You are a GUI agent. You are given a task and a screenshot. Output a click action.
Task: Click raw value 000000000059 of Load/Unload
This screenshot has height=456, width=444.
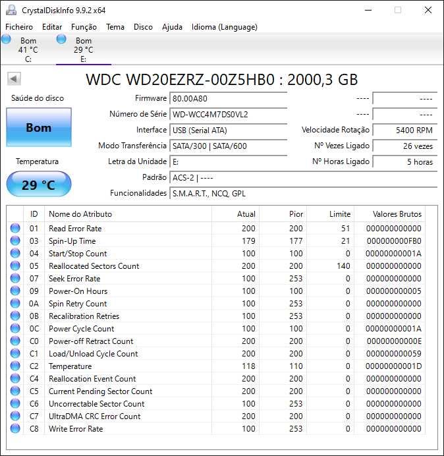(x=393, y=354)
